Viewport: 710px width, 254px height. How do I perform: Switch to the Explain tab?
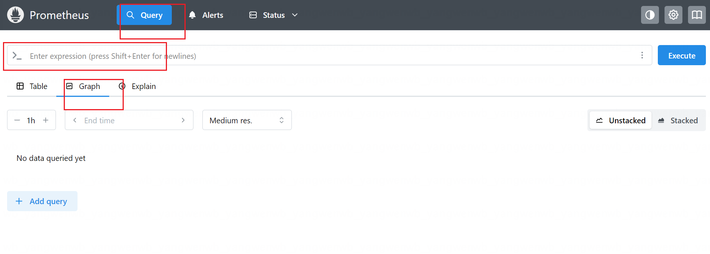(137, 86)
